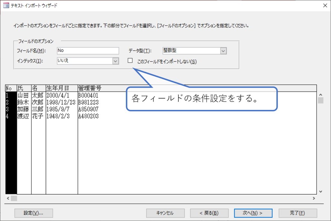Click the データ型(T) label

(x=140, y=51)
